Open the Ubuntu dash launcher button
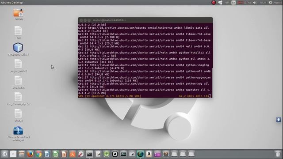This screenshot has height=159, width=283. [5, 154]
